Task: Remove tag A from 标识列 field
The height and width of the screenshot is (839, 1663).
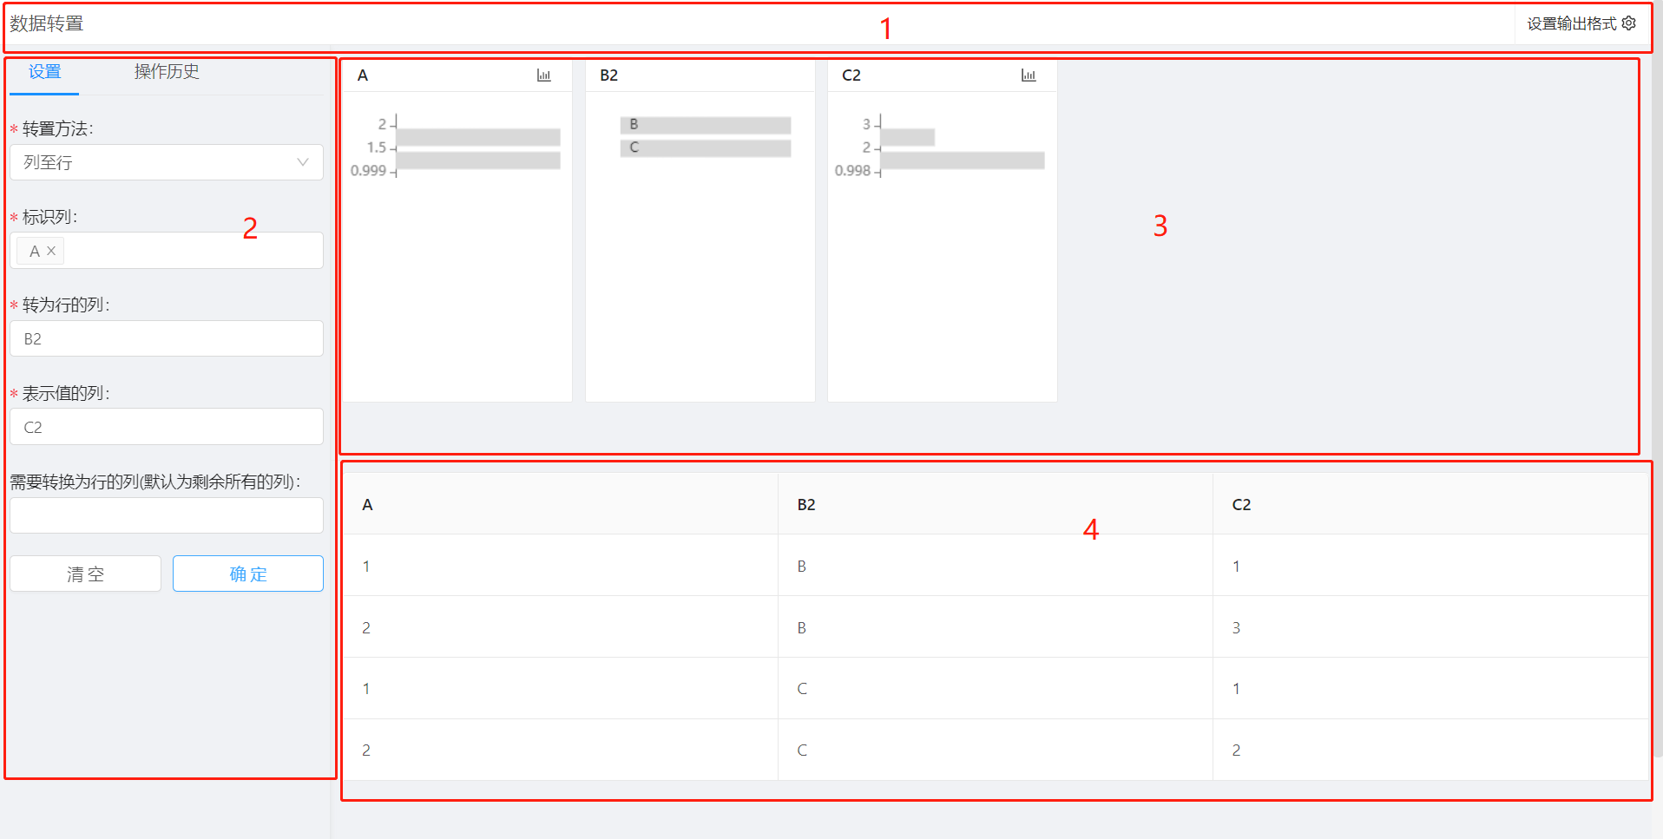Action: [51, 251]
